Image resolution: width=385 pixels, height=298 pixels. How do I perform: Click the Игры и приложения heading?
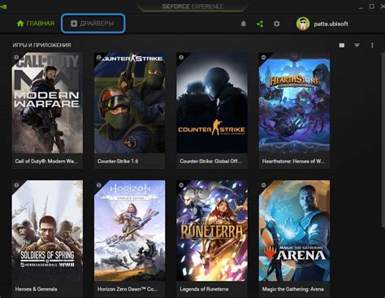tap(41, 45)
